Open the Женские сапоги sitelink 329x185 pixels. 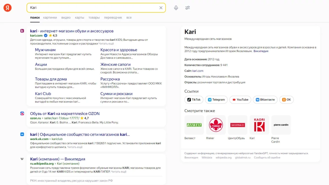(x=115, y=64)
